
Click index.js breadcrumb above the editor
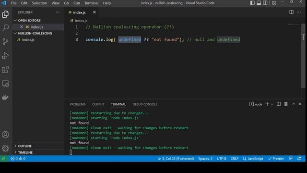pyautogui.click(x=79, y=21)
